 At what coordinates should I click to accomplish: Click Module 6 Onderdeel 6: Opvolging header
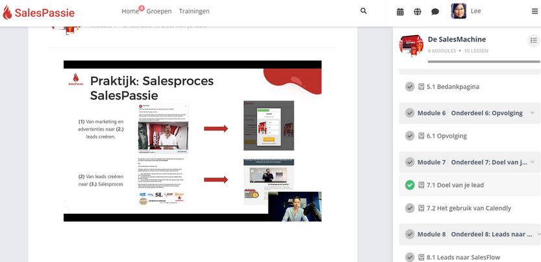[x=470, y=113]
